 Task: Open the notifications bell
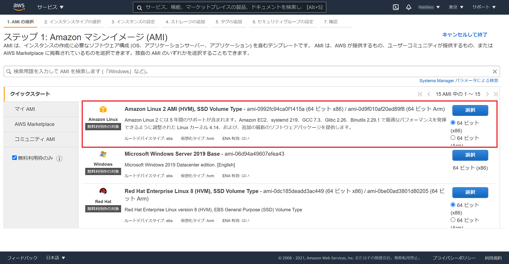[x=408, y=7]
